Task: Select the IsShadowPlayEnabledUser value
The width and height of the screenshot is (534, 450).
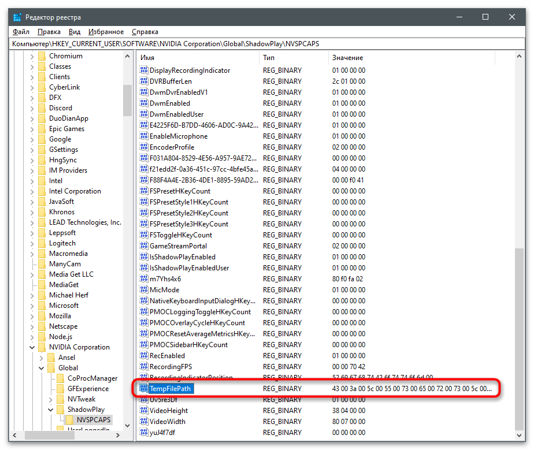Action: [x=189, y=268]
